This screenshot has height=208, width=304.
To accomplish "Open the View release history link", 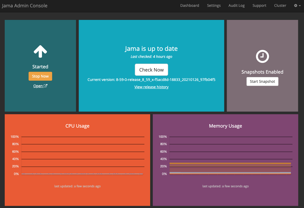I will pyautogui.click(x=151, y=87).
